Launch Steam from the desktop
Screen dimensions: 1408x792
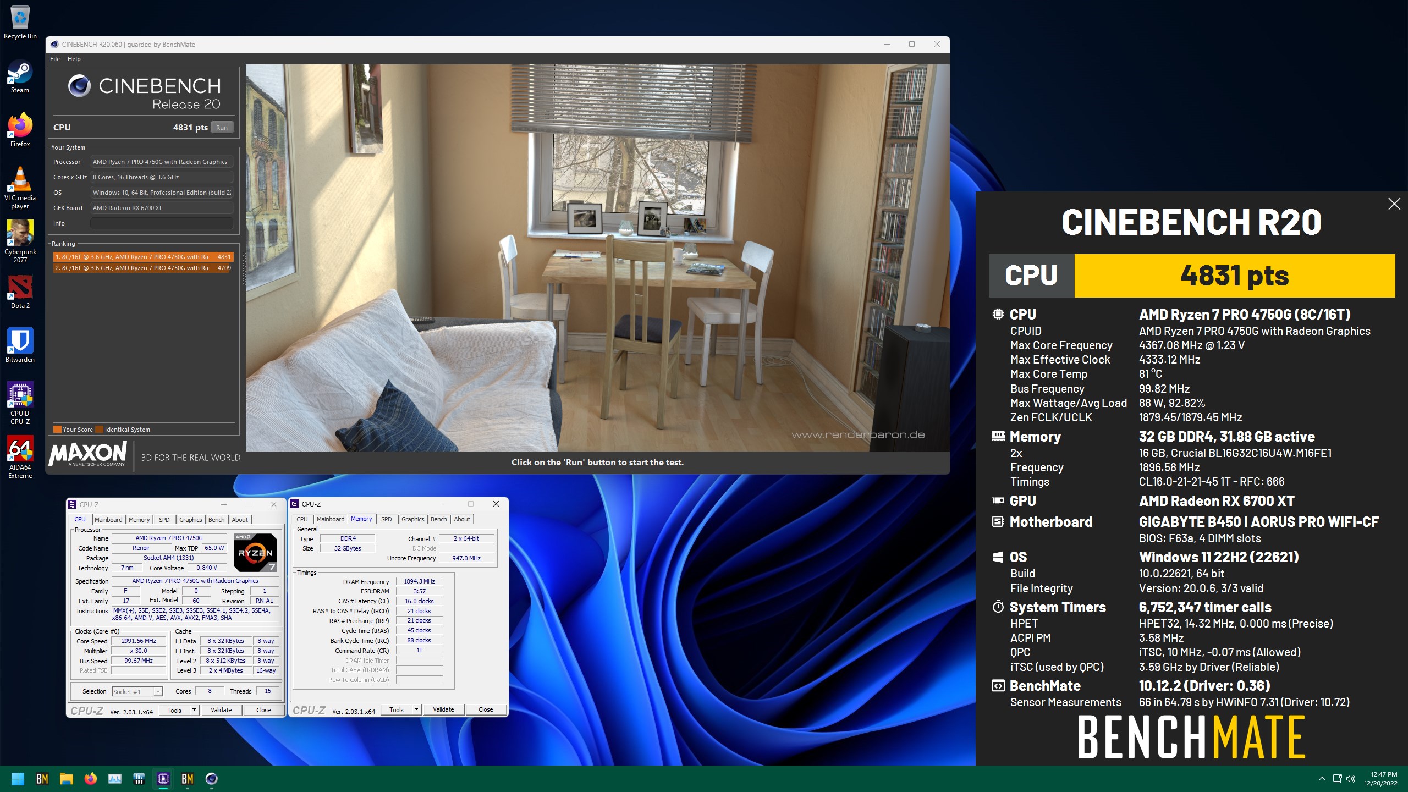click(20, 76)
